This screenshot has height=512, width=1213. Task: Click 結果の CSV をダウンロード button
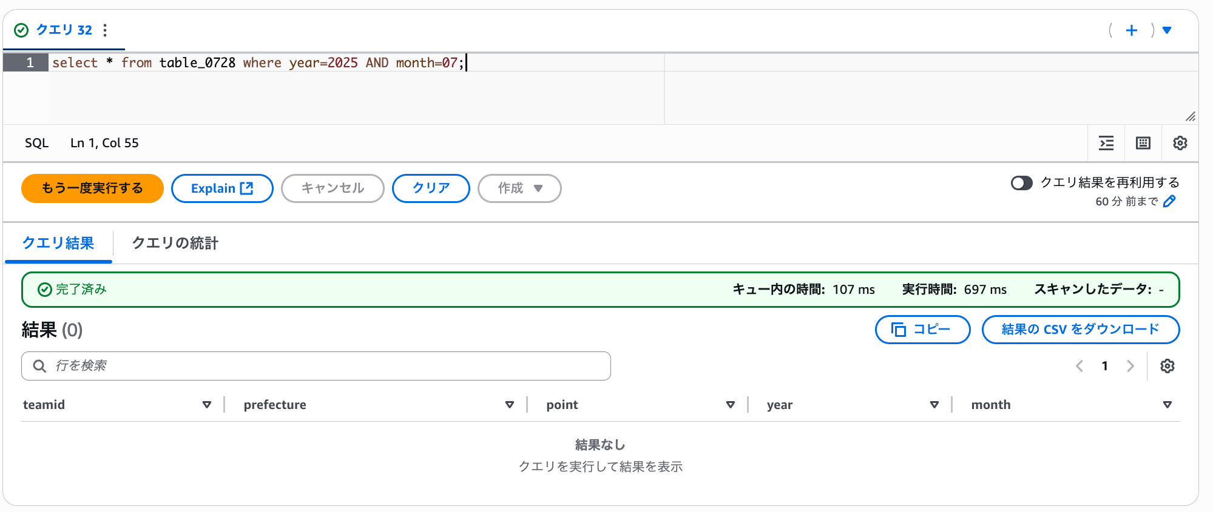[x=1081, y=330]
